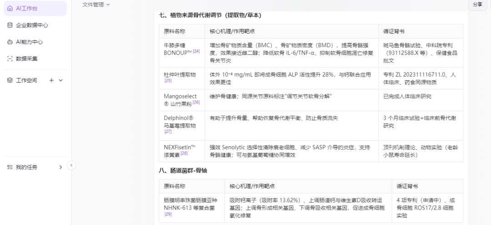Click the AI能力中心 robot icon
491x225 pixels.
(x=10, y=42)
